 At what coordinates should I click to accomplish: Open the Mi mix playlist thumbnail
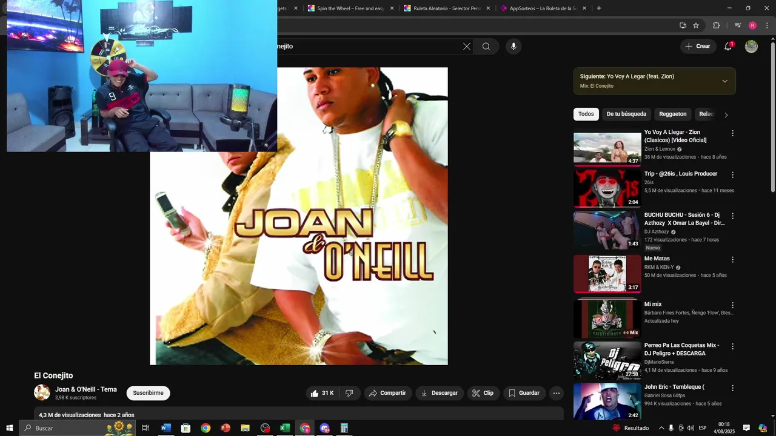[x=607, y=319]
